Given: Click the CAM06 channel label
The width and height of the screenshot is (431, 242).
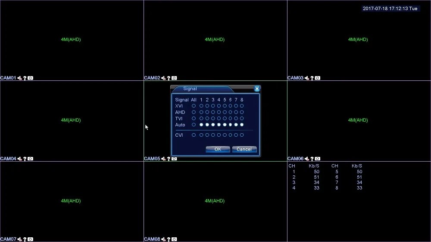Looking at the screenshot, I should pyautogui.click(x=296, y=159).
